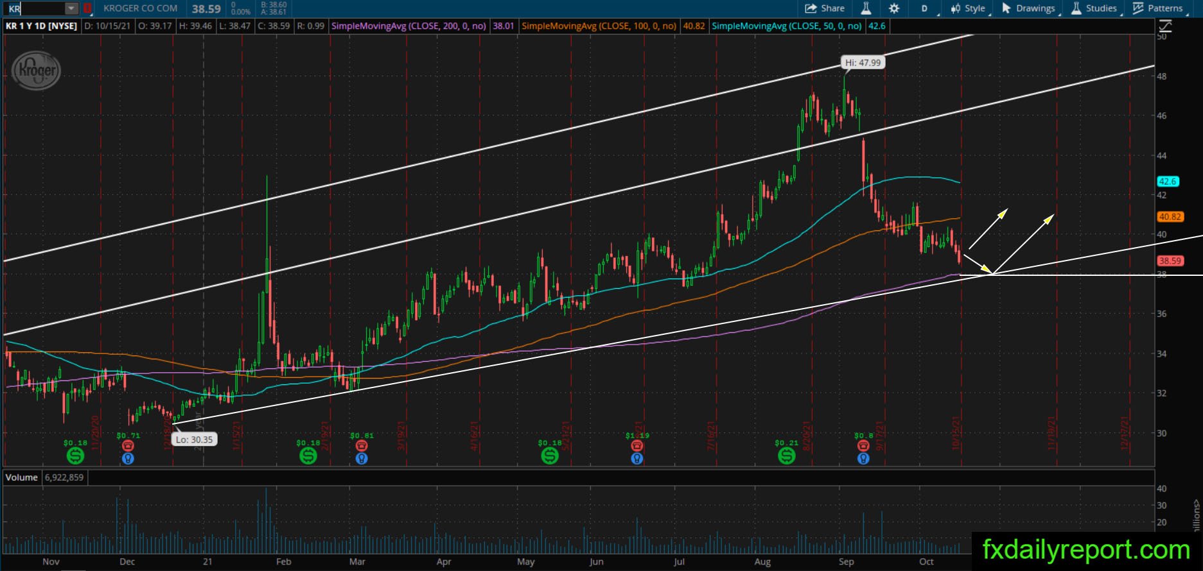Image resolution: width=1203 pixels, height=571 pixels.
Task: Click the $1.19 earnings amount label
Action: [x=637, y=436]
